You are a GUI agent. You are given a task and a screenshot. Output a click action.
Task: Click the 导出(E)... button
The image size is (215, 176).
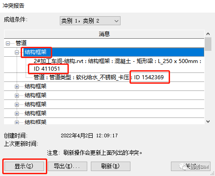tap(67, 166)
